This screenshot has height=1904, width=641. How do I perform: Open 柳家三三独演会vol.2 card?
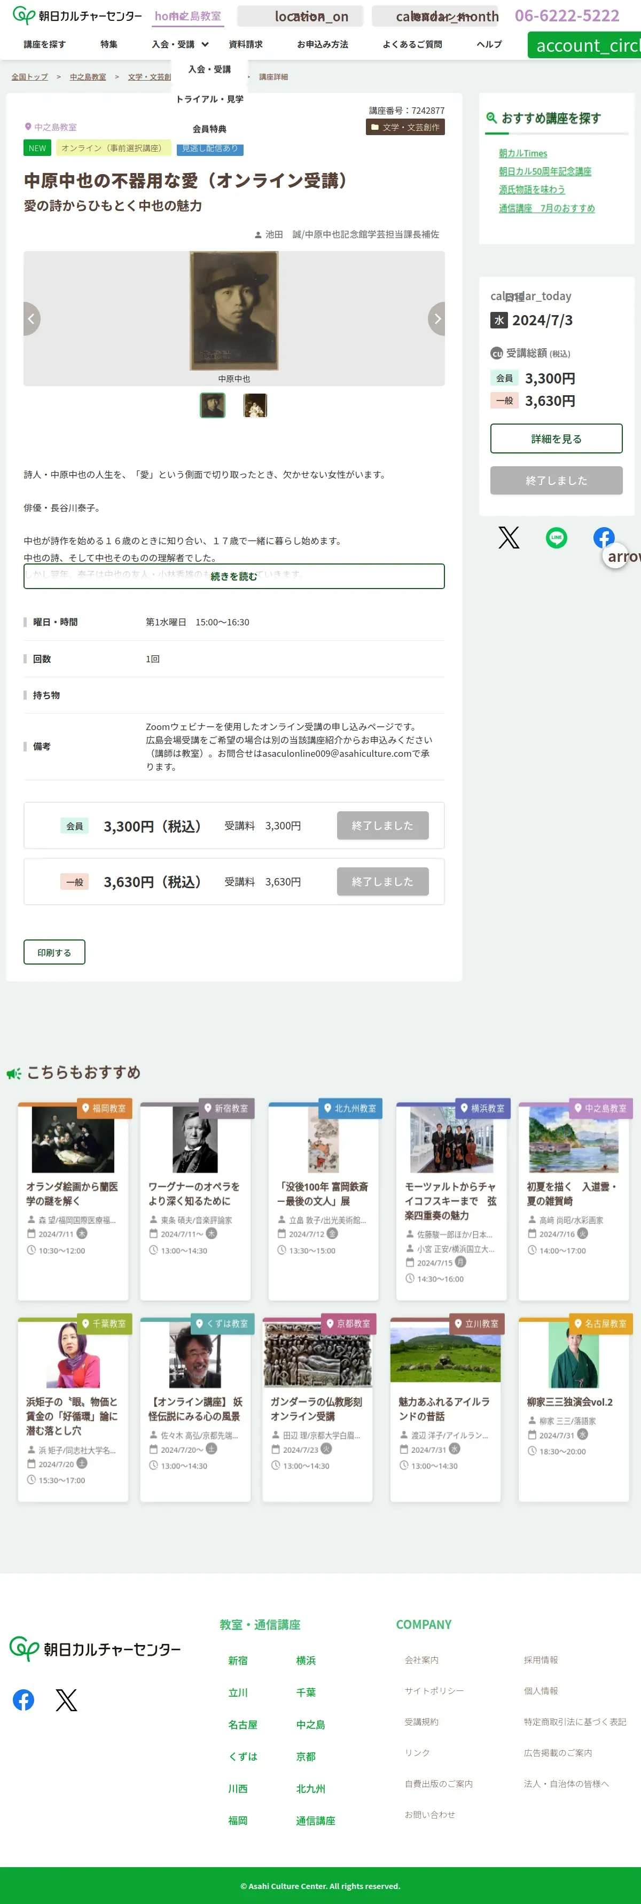[x=574, y=1409]
